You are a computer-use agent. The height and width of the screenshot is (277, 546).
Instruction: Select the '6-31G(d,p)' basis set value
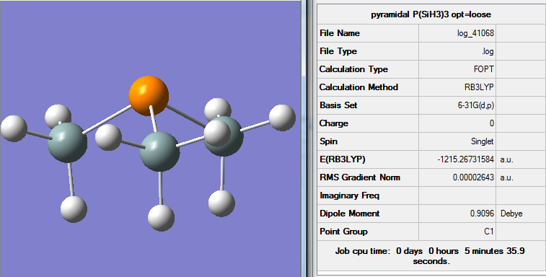tap(475, 105)
